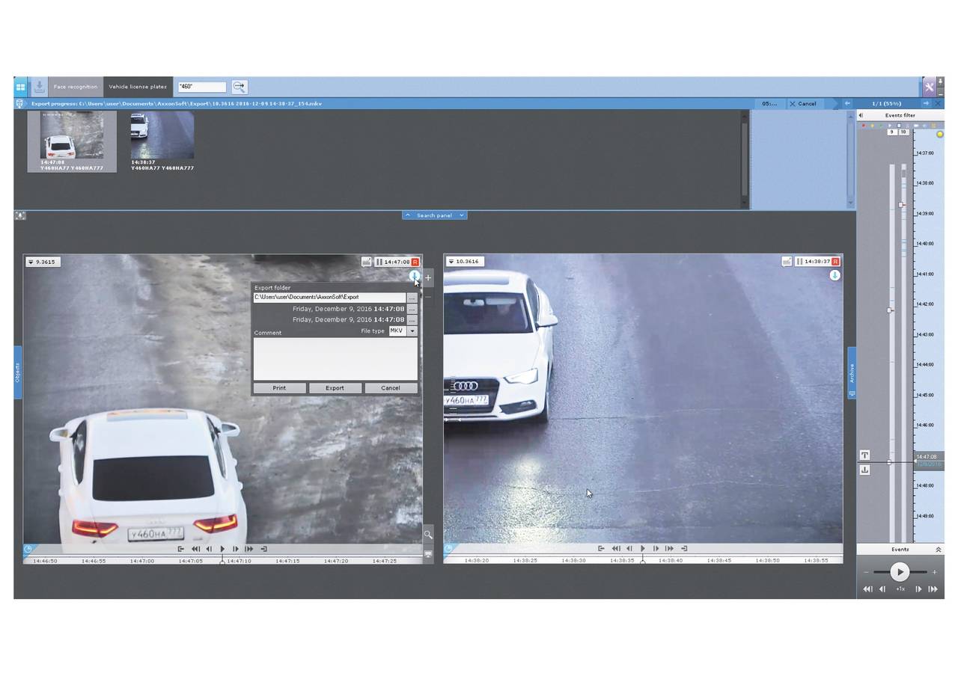Click the yellow alarm indicator circle

point(940,134)
